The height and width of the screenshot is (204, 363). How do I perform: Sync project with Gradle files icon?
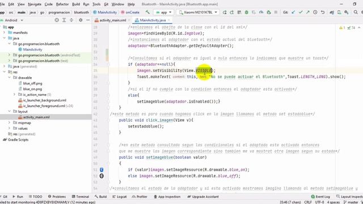[x=332, y=12]
